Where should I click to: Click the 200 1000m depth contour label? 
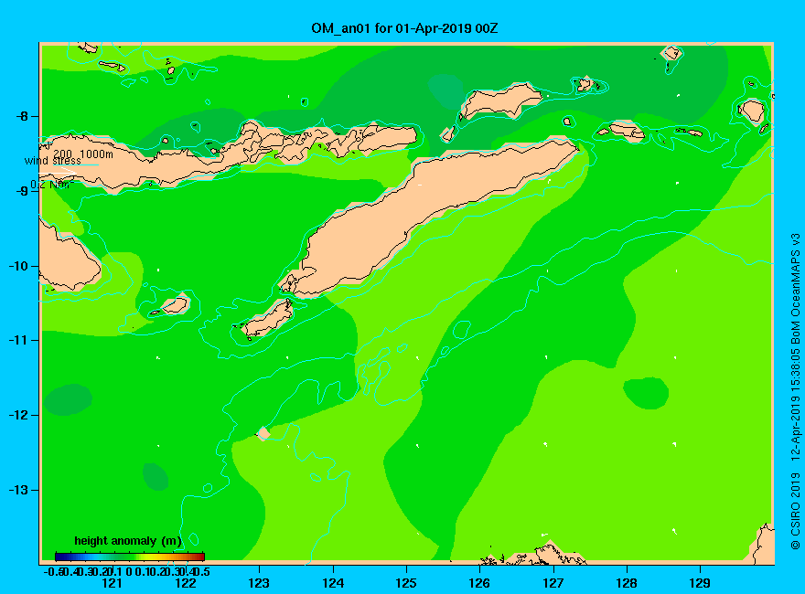tap(83, 154)
